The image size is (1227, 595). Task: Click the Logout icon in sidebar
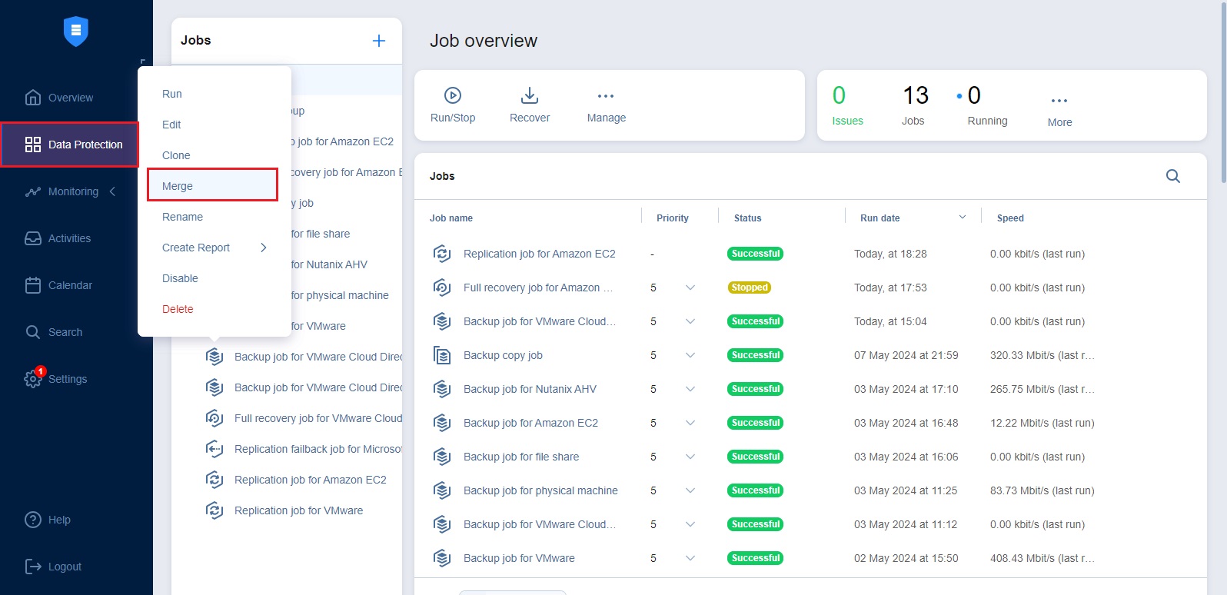(33, 567)
